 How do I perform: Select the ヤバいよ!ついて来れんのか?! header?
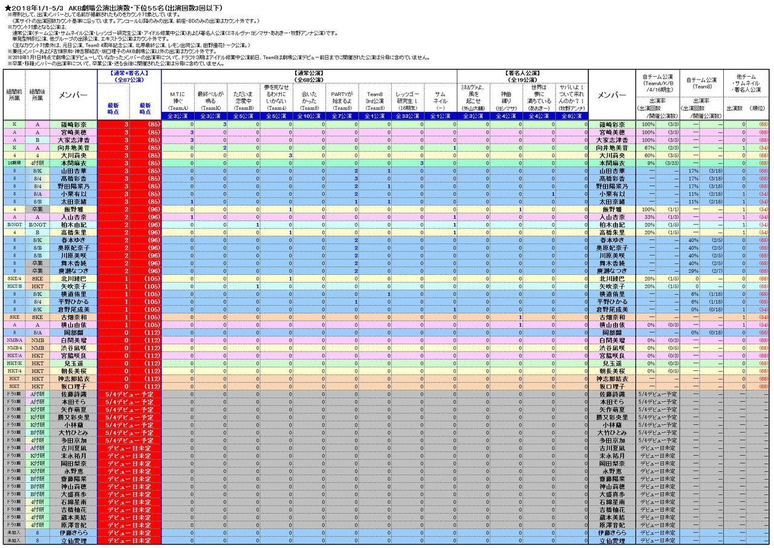[x=571, y=97]
